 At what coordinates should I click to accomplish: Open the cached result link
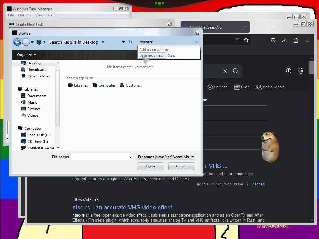(x=258, y=184)
